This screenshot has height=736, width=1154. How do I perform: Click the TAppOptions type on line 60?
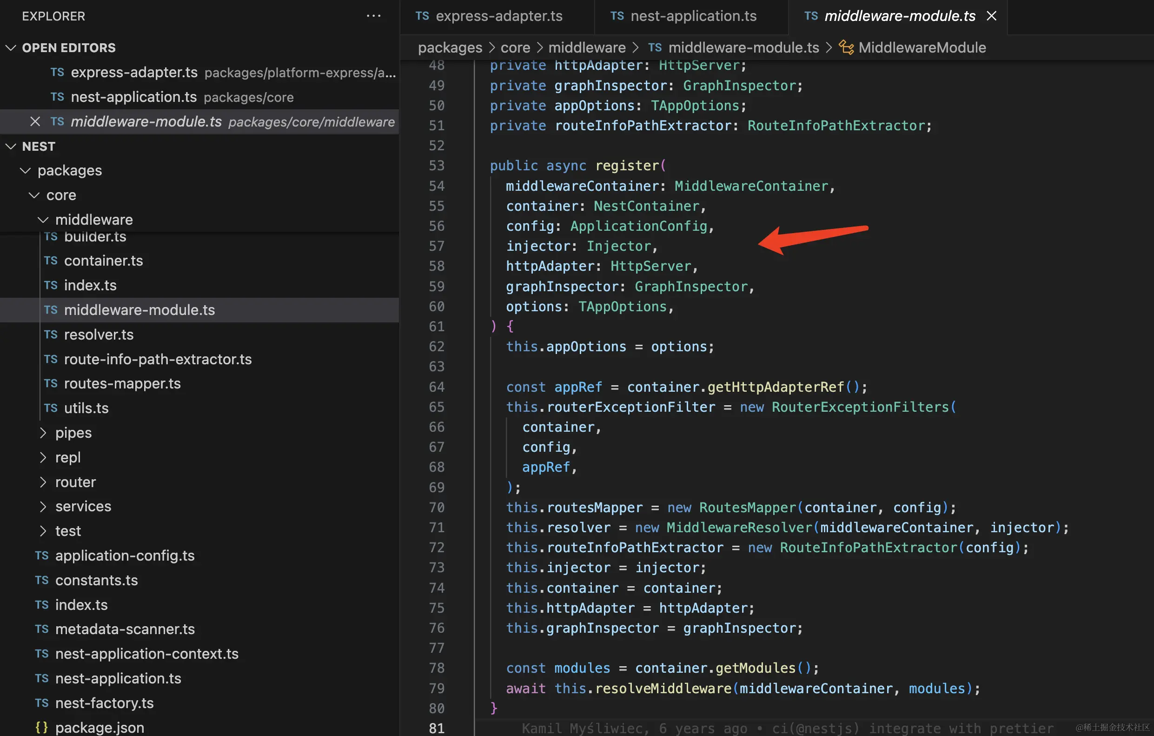(622, 307)
